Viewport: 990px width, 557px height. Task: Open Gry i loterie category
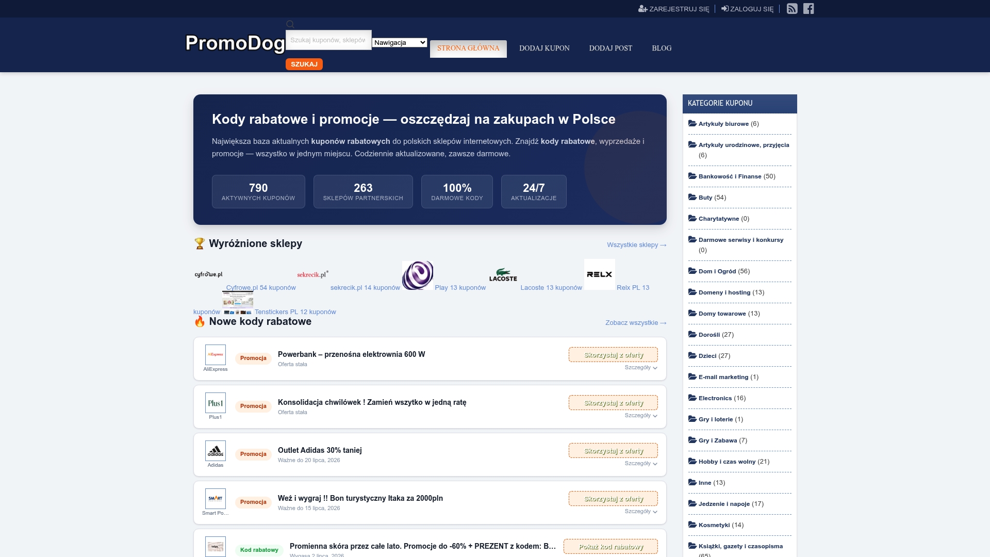pyautogui.click(x=716, y=419)
